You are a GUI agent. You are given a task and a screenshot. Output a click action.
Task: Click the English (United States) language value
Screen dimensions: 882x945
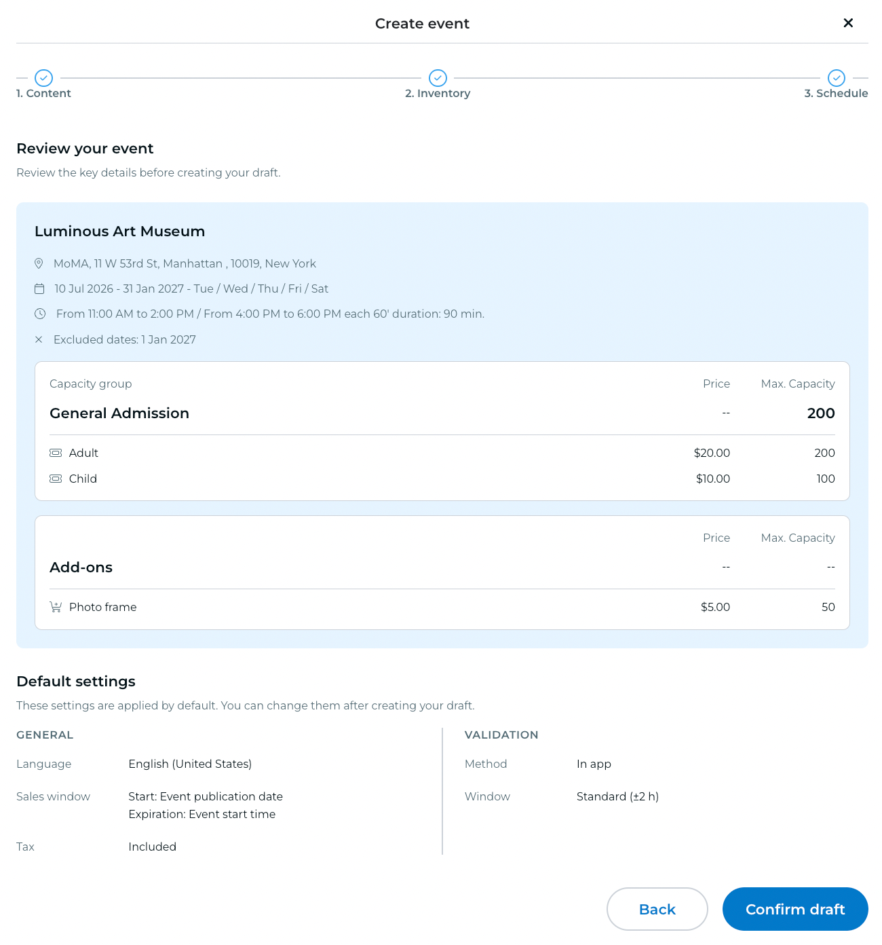pos(190,764)
